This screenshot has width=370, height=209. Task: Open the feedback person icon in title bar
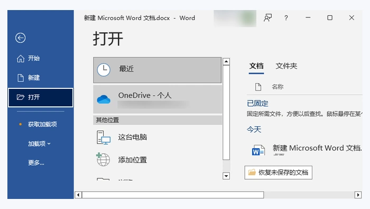[267, 17]
